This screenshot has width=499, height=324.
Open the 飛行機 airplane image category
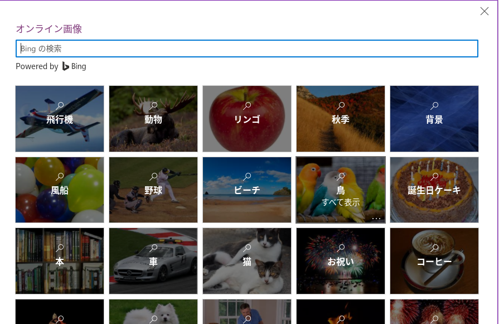(60, 119)
